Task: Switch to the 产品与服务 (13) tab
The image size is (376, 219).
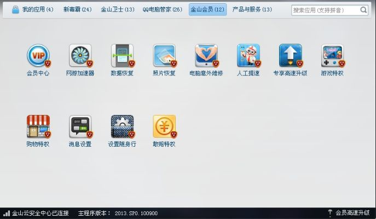Action: (x=252, y=10)
